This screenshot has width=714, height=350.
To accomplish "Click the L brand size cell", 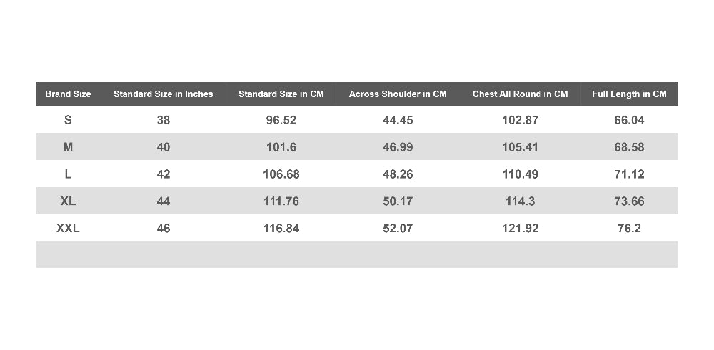I will pos(68,174).
